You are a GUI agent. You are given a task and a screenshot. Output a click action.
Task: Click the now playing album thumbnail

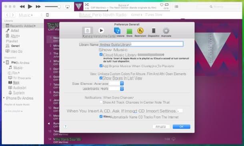click(78, 6)
